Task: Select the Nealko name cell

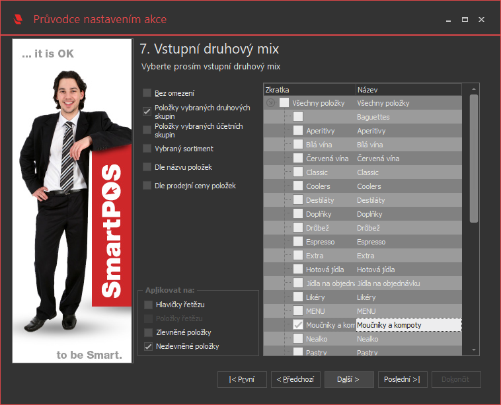Action: 408,339
